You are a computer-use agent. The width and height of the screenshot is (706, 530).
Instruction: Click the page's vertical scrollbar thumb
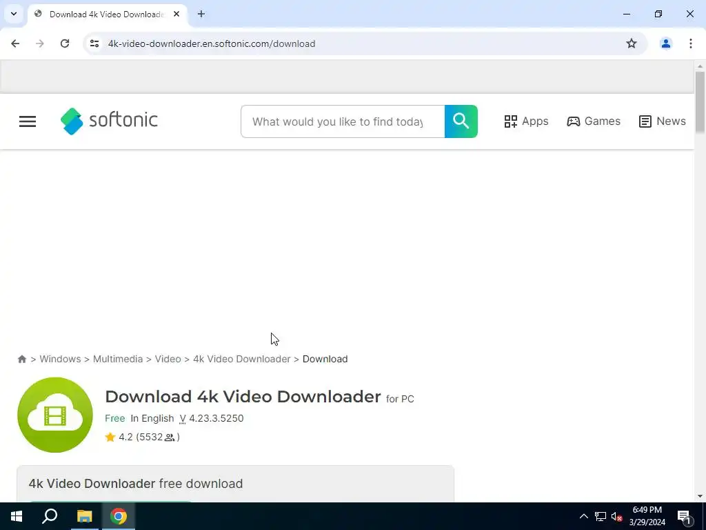(700, 102)
